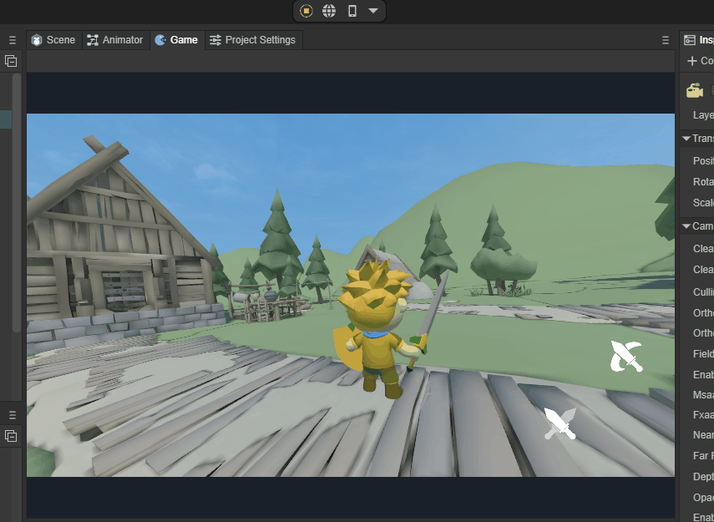Open the Project Settings tab

click(252, 40)
